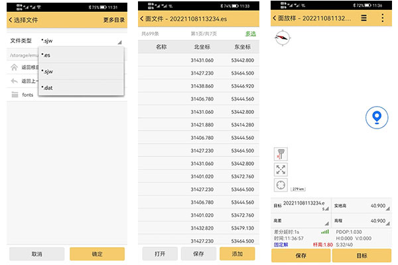The width and height of the screenshot is (398, 265).
Task: Open the fonts folder
Action: (x=27, y=95)
